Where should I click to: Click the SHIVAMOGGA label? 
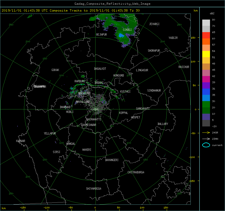(x=93, y=189)
